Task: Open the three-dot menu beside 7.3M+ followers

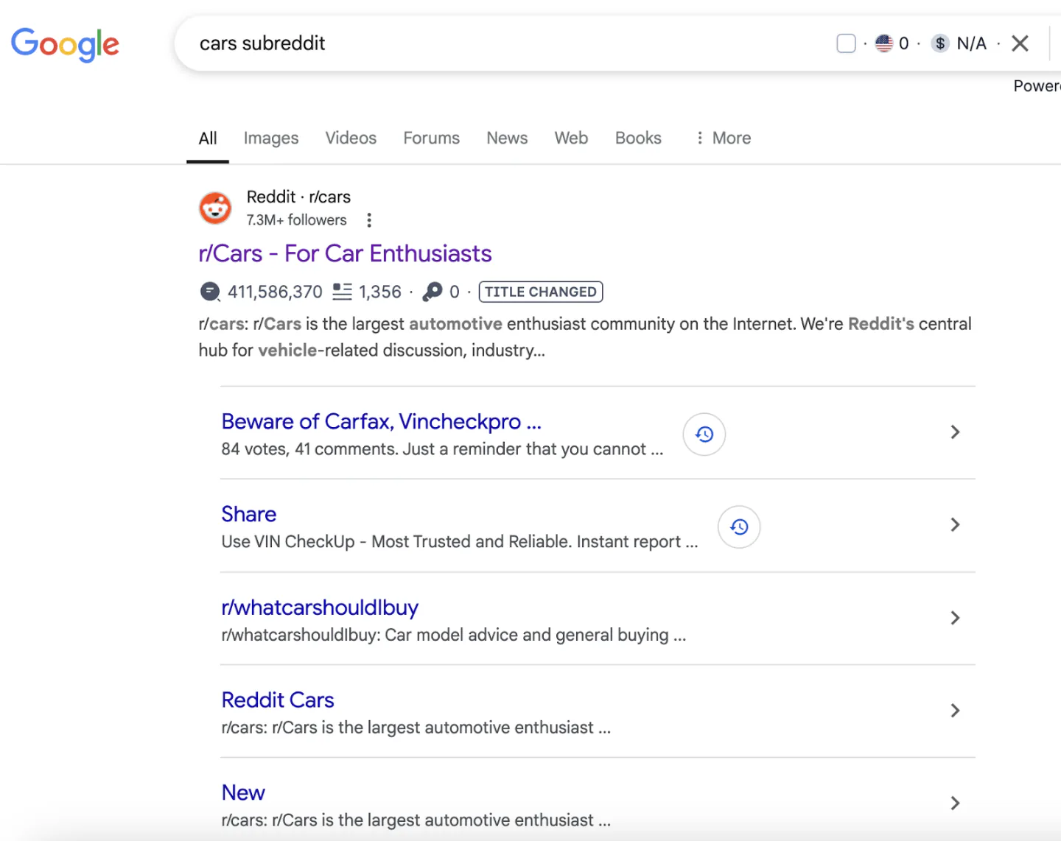Action: pos(369,220)
